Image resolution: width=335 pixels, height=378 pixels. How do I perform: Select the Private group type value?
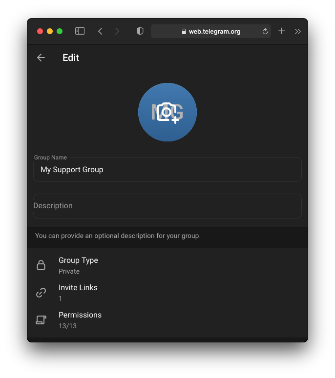pyautogui.click(x=69, y=272)
